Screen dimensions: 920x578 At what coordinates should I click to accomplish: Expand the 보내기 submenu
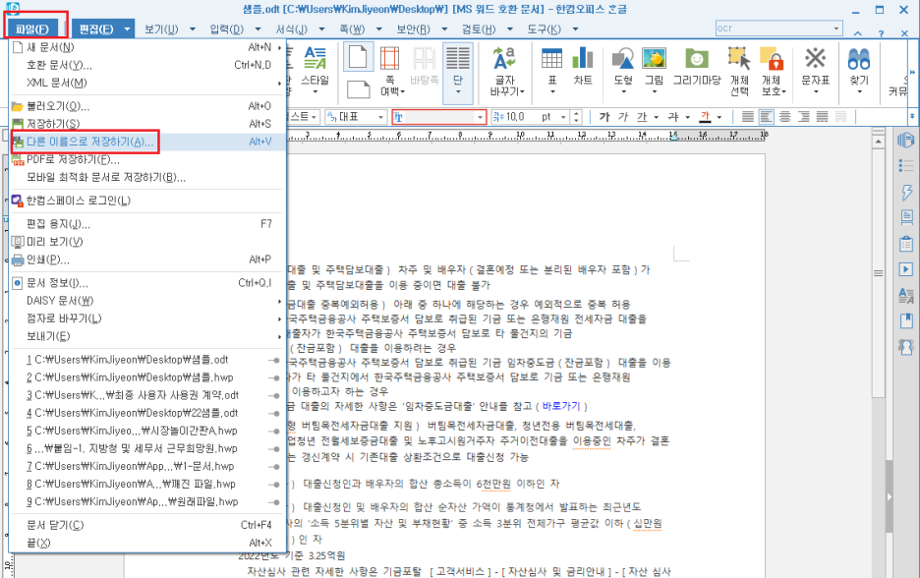pyautogui.click(x=146, y=336)
